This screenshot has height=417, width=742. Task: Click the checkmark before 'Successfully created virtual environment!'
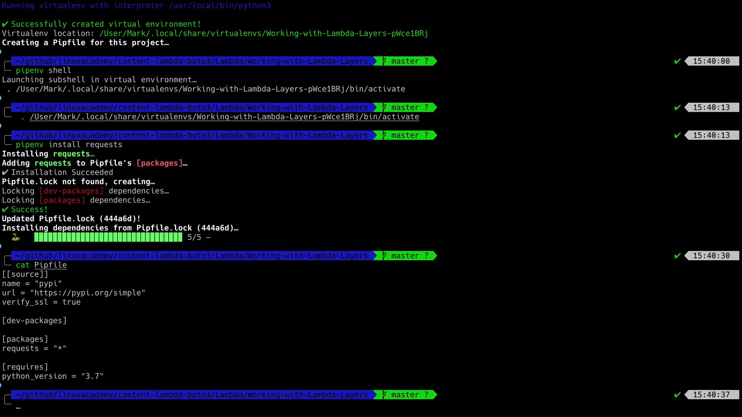[5, 24]
